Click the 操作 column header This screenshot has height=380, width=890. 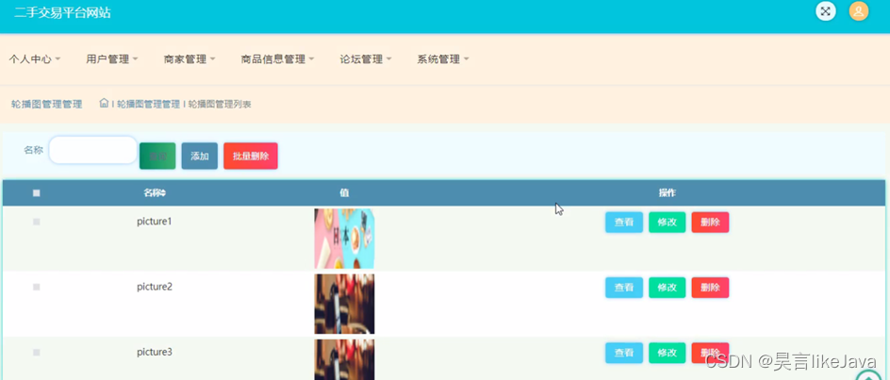667,193
